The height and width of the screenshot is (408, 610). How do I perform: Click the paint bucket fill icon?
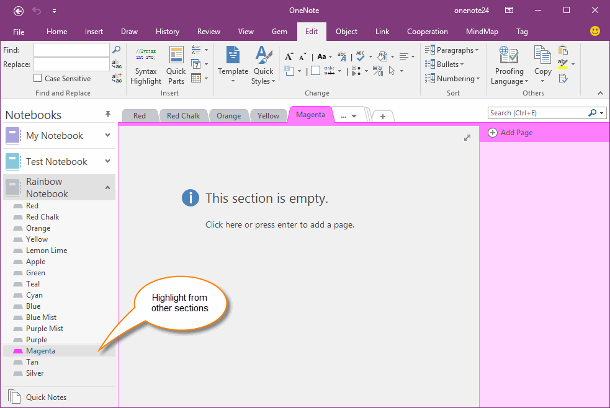(382, 56)
